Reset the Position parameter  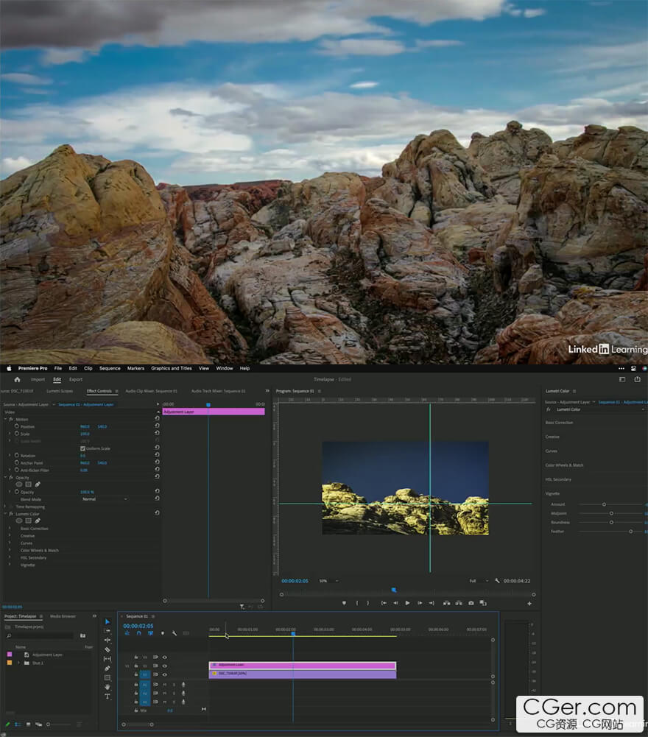tap(157, 426)
